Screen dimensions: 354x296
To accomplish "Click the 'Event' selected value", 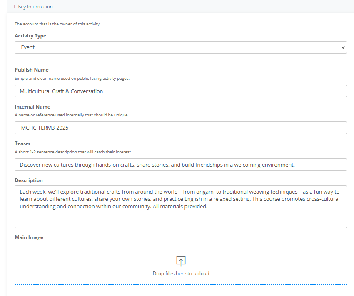I will pos(28,47).
